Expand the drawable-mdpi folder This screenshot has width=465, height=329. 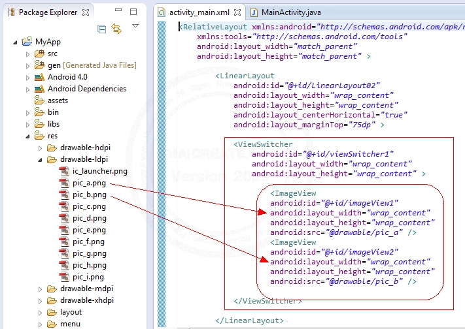coord(41,289)
